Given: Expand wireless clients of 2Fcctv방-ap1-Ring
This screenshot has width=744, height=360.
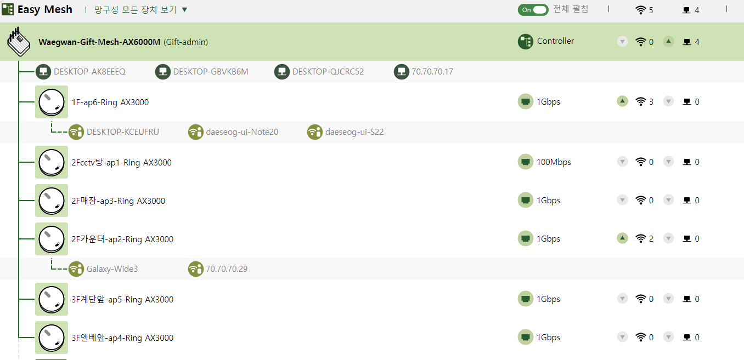Looking at the screenshot, I should click(622, 162).
